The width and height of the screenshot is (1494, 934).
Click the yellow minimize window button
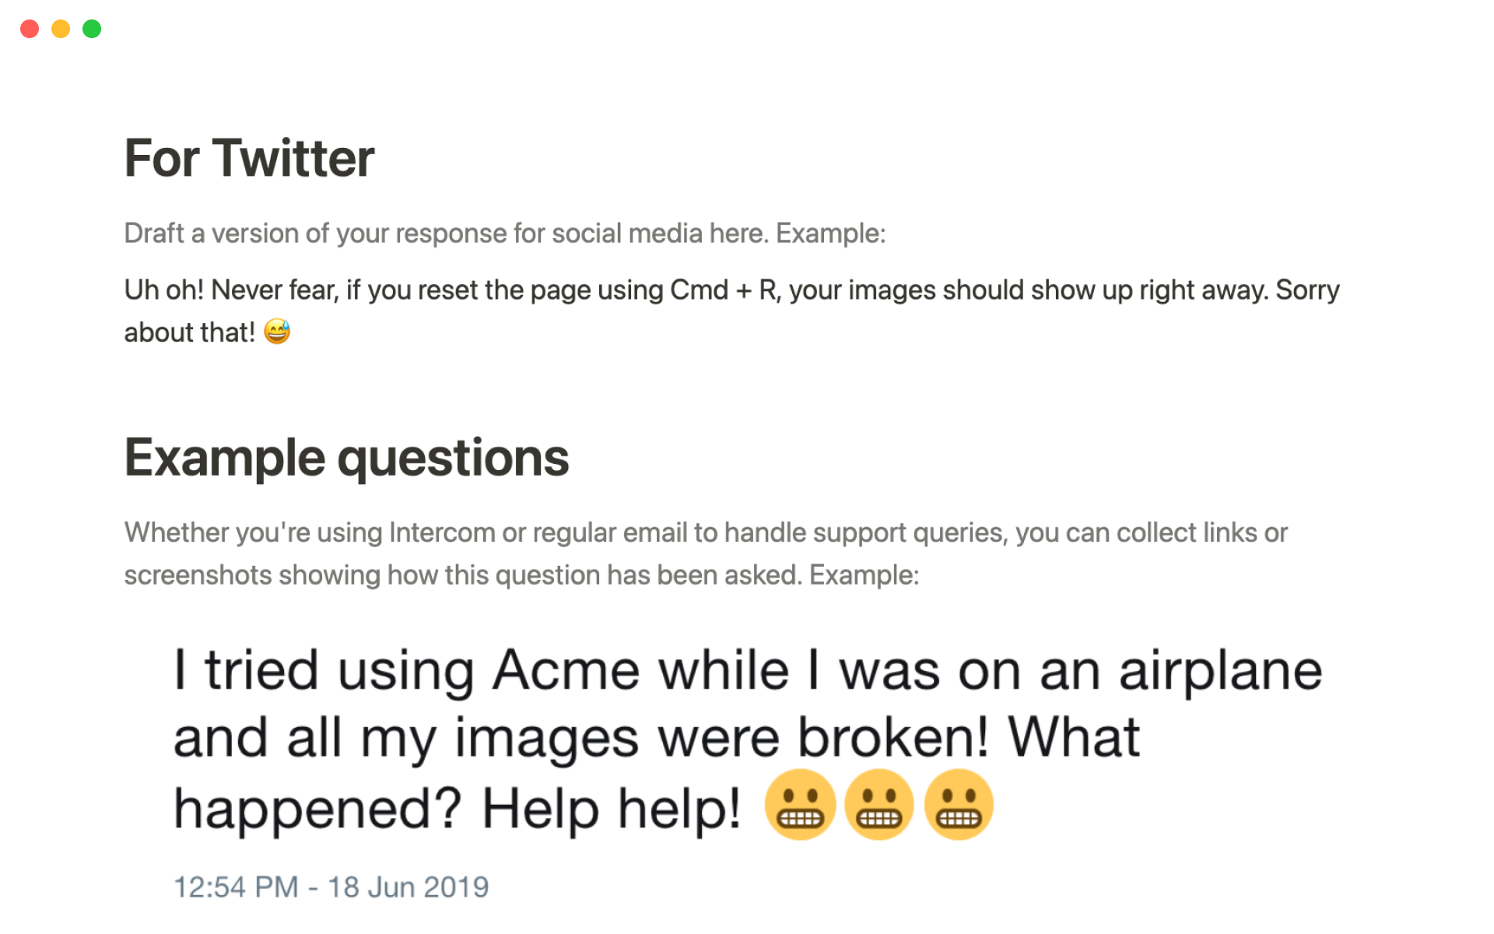pyautogui.click(x=61, y=29)
